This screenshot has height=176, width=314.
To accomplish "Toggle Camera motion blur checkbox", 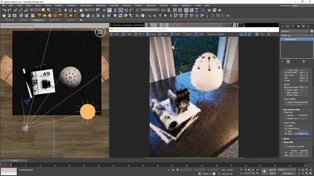I will tap(286, 115).
